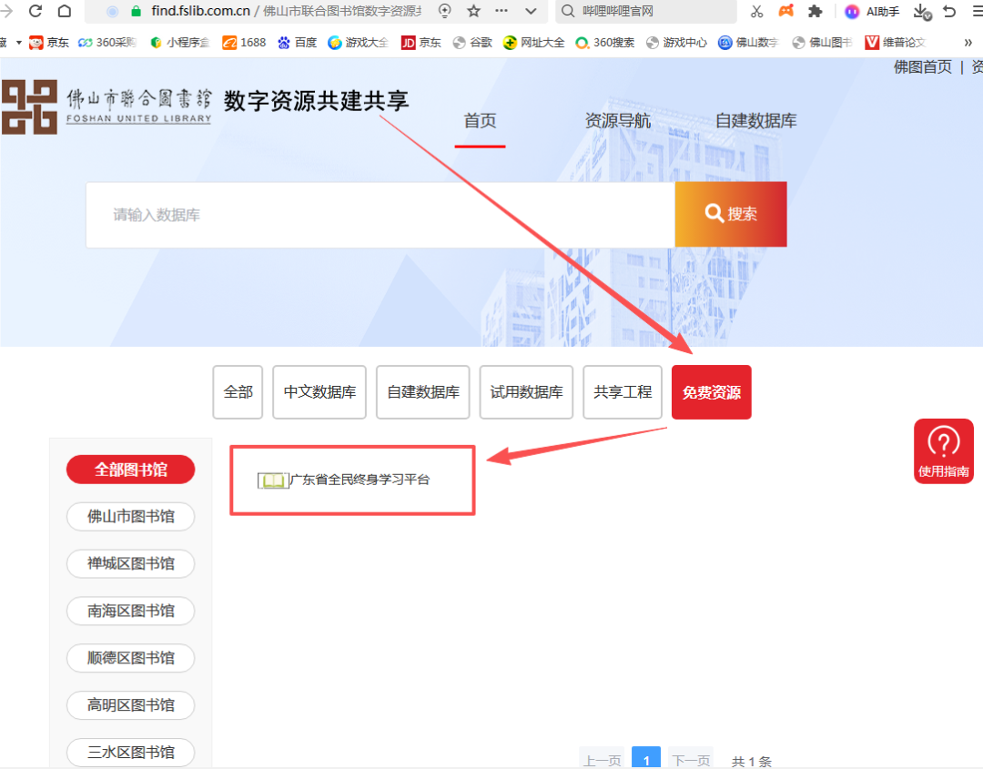This screenshot has height=769, width=983.
Task: Open the three-dots more menu in address bar
Action: 502,11
